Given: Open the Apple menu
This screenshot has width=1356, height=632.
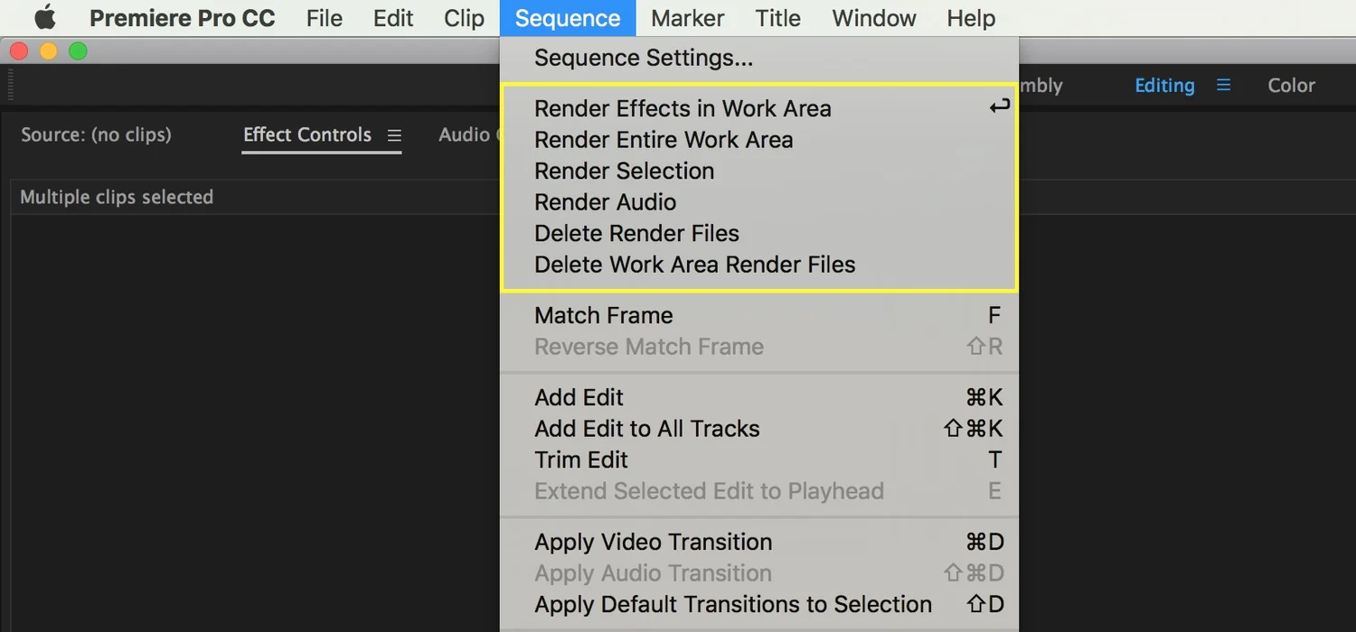Looking at the screenshot, I should 44,18.
